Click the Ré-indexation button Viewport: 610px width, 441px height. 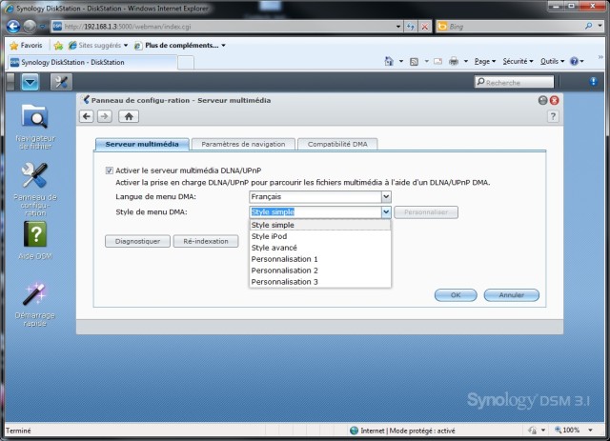pyautogui.click(x=206, y=241)
